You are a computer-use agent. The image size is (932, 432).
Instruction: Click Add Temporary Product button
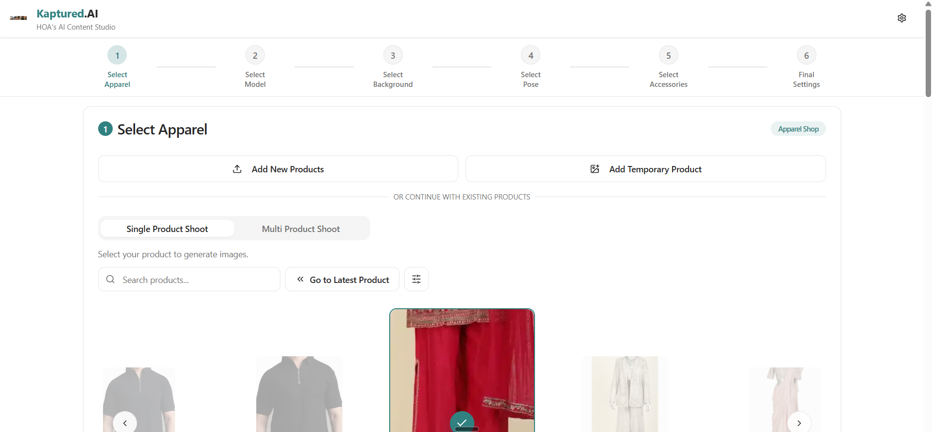click(646, 169)
